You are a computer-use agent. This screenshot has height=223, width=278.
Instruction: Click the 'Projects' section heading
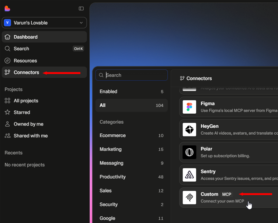(x=14, y=89)
